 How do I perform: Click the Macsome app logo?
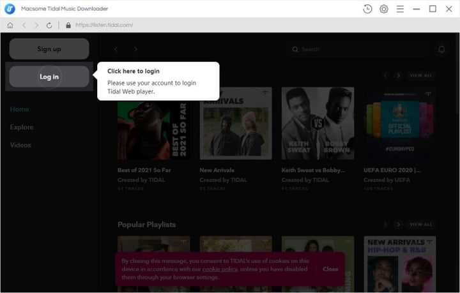[10, 9]
